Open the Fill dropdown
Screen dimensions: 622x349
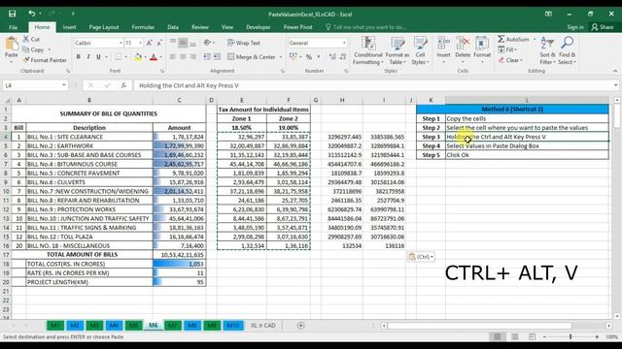(507, 49)
